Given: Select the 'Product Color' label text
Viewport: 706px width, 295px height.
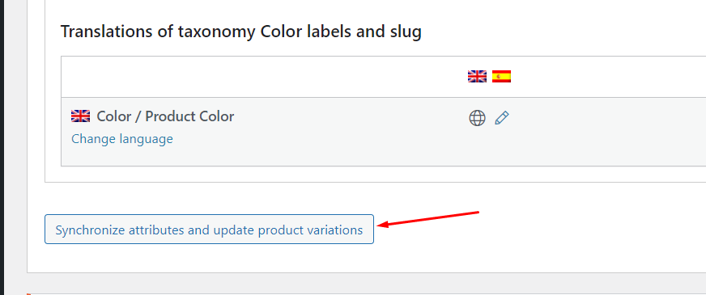Looking at the screenshot, I should point(189,116).
